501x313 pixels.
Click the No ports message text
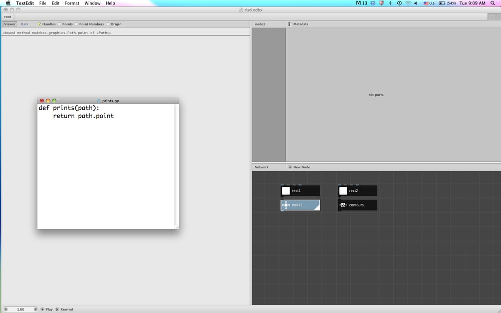(x=376, y=95)
